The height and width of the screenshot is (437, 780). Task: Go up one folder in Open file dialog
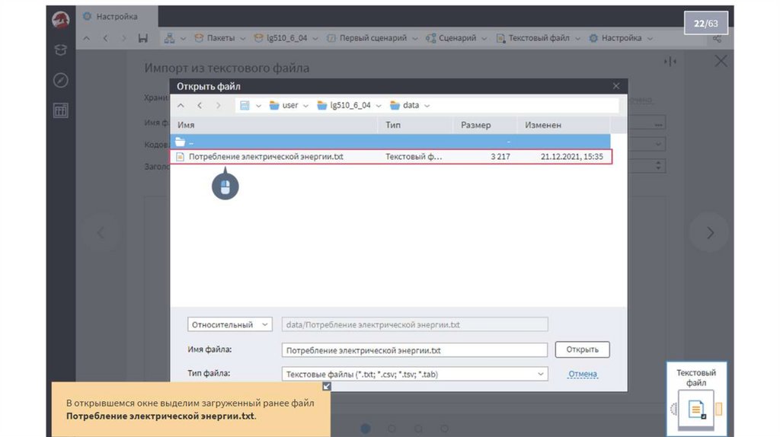[x=181, y=105]
